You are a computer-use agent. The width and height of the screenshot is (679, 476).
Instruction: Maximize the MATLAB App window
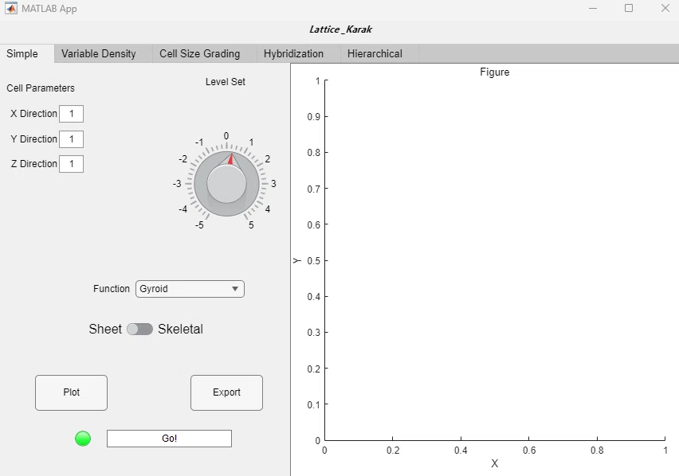[629, 8]
